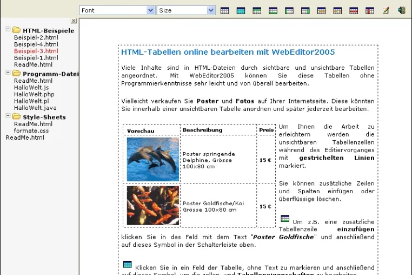Click the 'Vorschau' table header cell

pos(151,130)
